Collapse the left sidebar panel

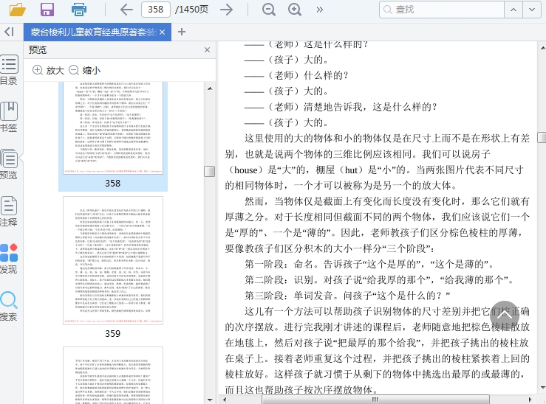tap(9, 32)
